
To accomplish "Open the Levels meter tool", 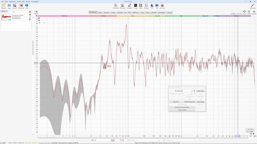I will click(141, 6).
